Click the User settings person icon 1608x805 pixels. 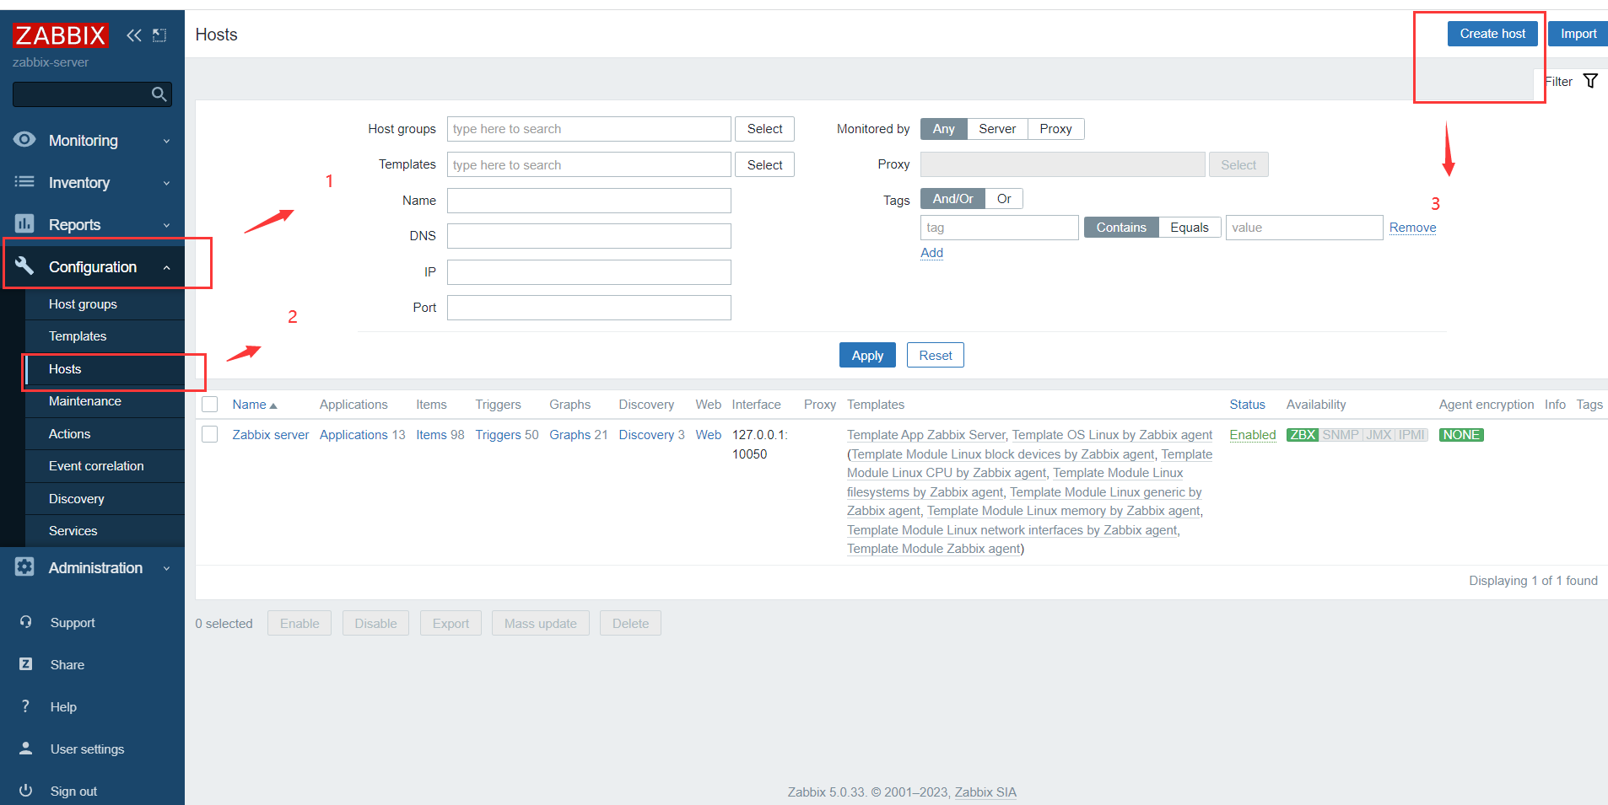[x=26, y=749]
